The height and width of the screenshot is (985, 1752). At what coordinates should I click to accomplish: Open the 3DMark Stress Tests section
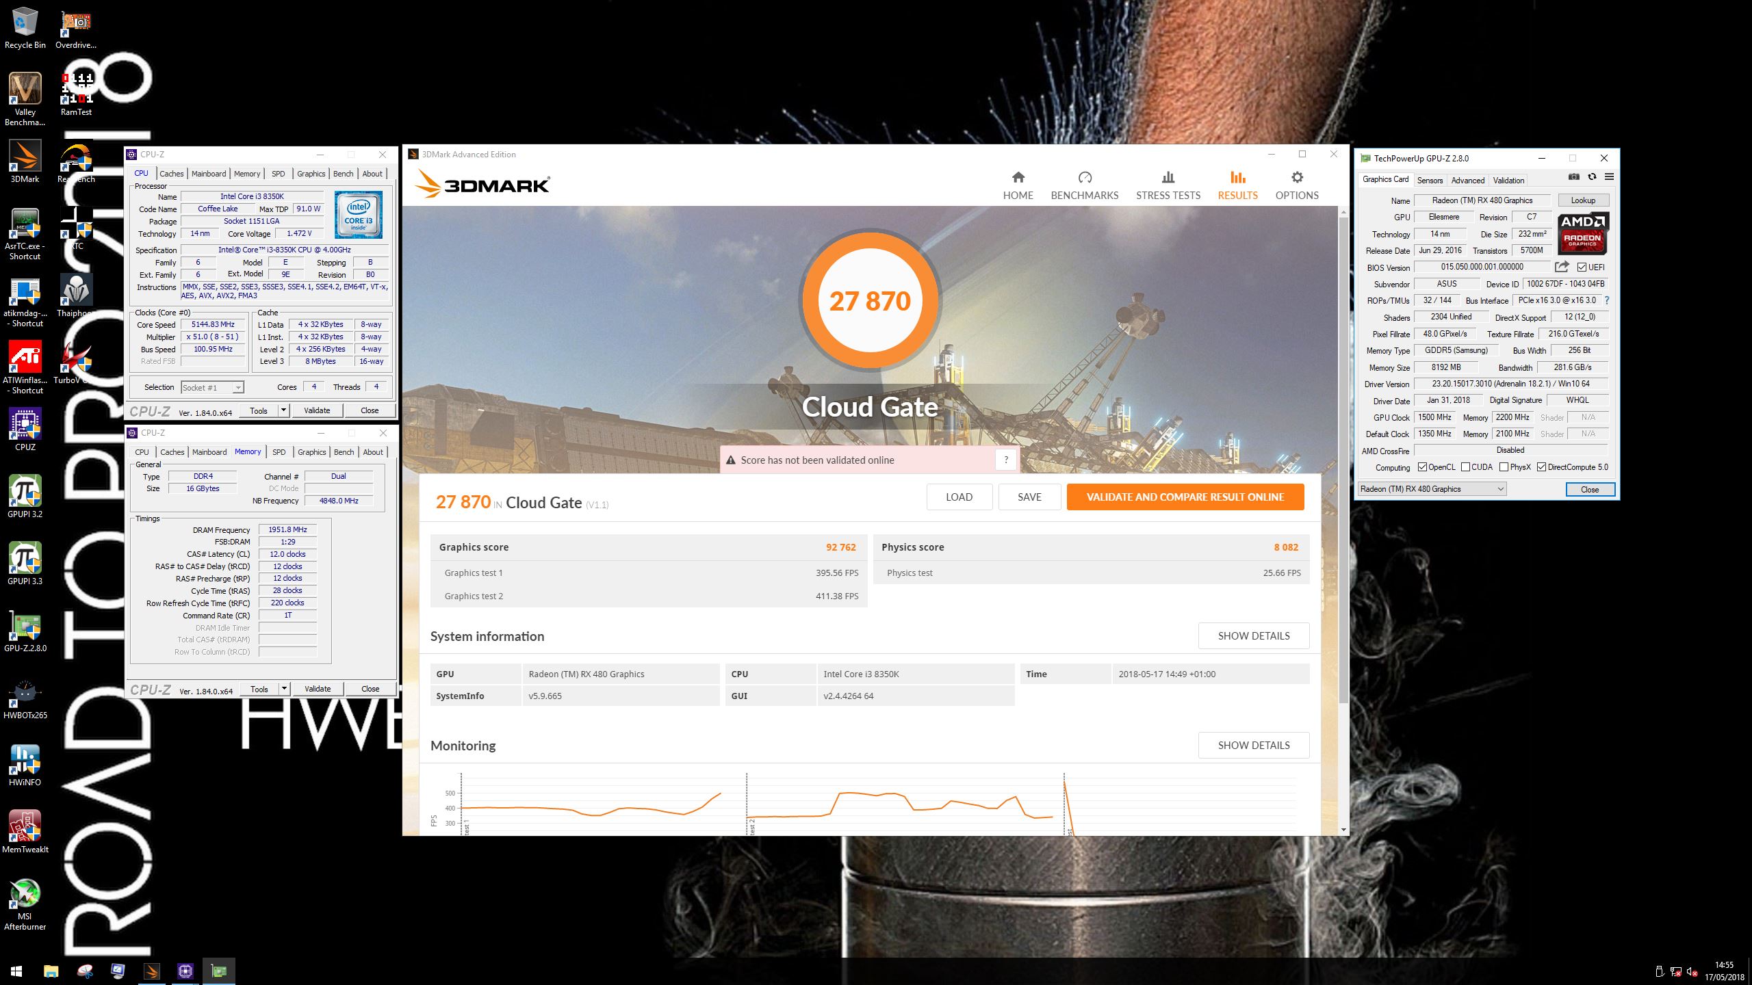[1168, 185]
